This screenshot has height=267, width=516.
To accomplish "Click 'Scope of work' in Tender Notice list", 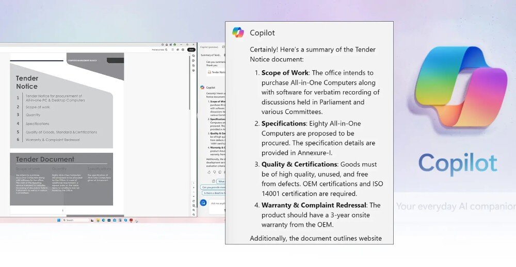I will [38, 107].
